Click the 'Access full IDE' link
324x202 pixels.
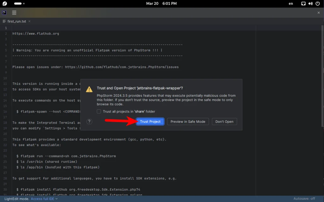(x=43, y=199)
